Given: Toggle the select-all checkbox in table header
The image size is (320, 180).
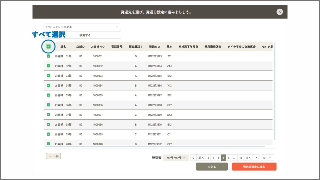Looking at the screenshot, I should [x=48, y=46].
